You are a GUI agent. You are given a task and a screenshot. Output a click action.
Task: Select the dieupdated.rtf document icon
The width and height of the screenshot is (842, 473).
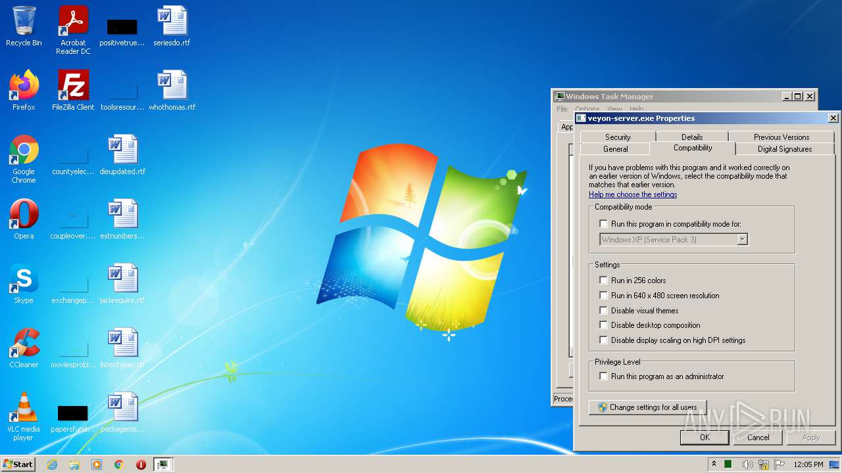point(122,154)
